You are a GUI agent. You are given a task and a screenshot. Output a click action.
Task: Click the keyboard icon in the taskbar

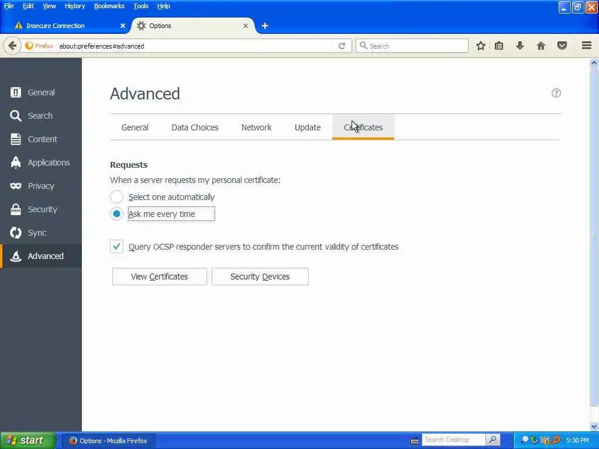pyautogui.click(x=415, y=441)
